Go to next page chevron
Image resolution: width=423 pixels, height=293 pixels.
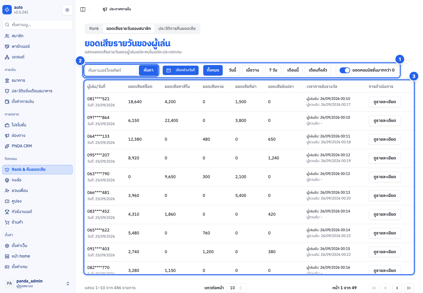tap(397, 288)
